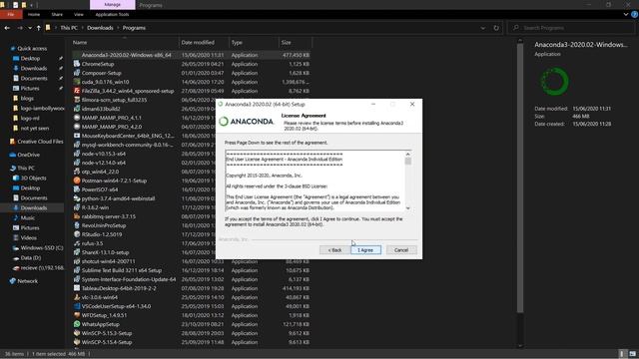Click Cancel in the Anaconda setup dialog
The width and height of the screenshot is (639, 359).
[401, 250]
